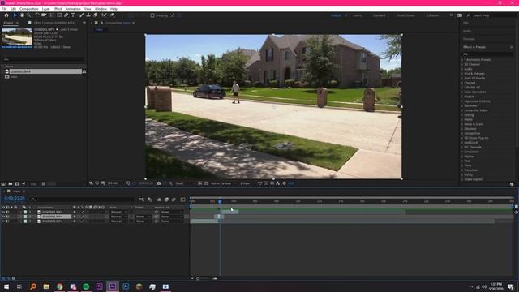Open the File menu
The width and height of the screenshot is (519, 292).
(4, 9)
